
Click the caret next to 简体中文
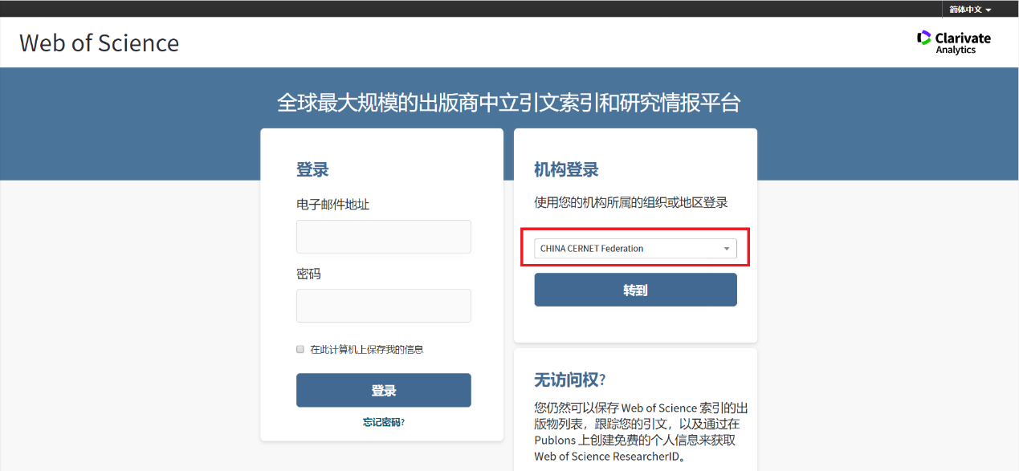(x=988, y=10)
